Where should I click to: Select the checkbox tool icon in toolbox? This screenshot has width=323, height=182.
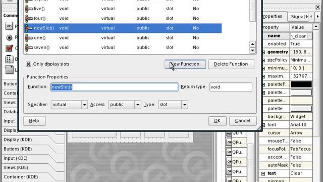coord(9,48)
